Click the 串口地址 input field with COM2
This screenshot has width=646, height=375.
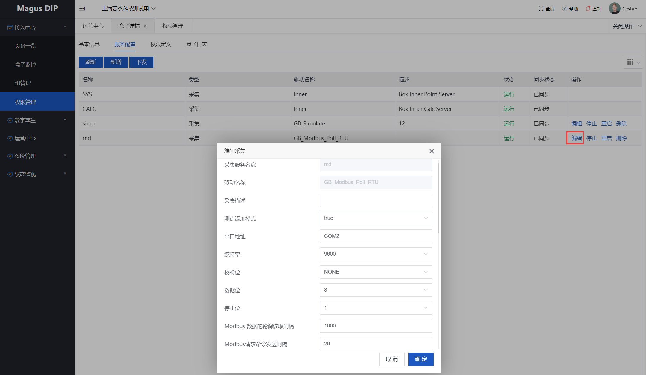point(376,236)
